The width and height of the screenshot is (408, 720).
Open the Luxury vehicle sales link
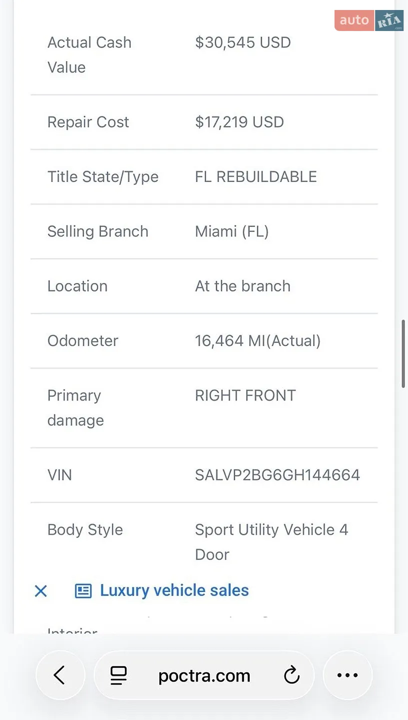[x=174, y=590]
